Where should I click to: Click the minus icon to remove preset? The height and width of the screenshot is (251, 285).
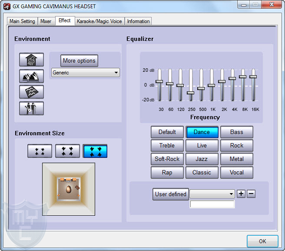251,194
